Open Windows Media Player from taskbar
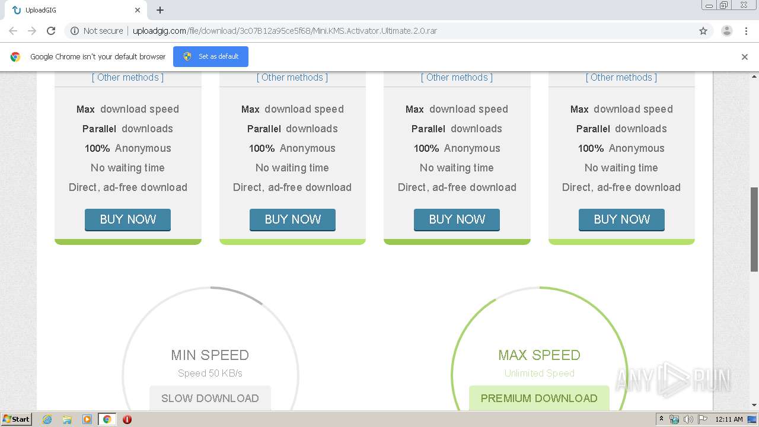This screenshot has width=759, height=427. (x=87, y=419)
